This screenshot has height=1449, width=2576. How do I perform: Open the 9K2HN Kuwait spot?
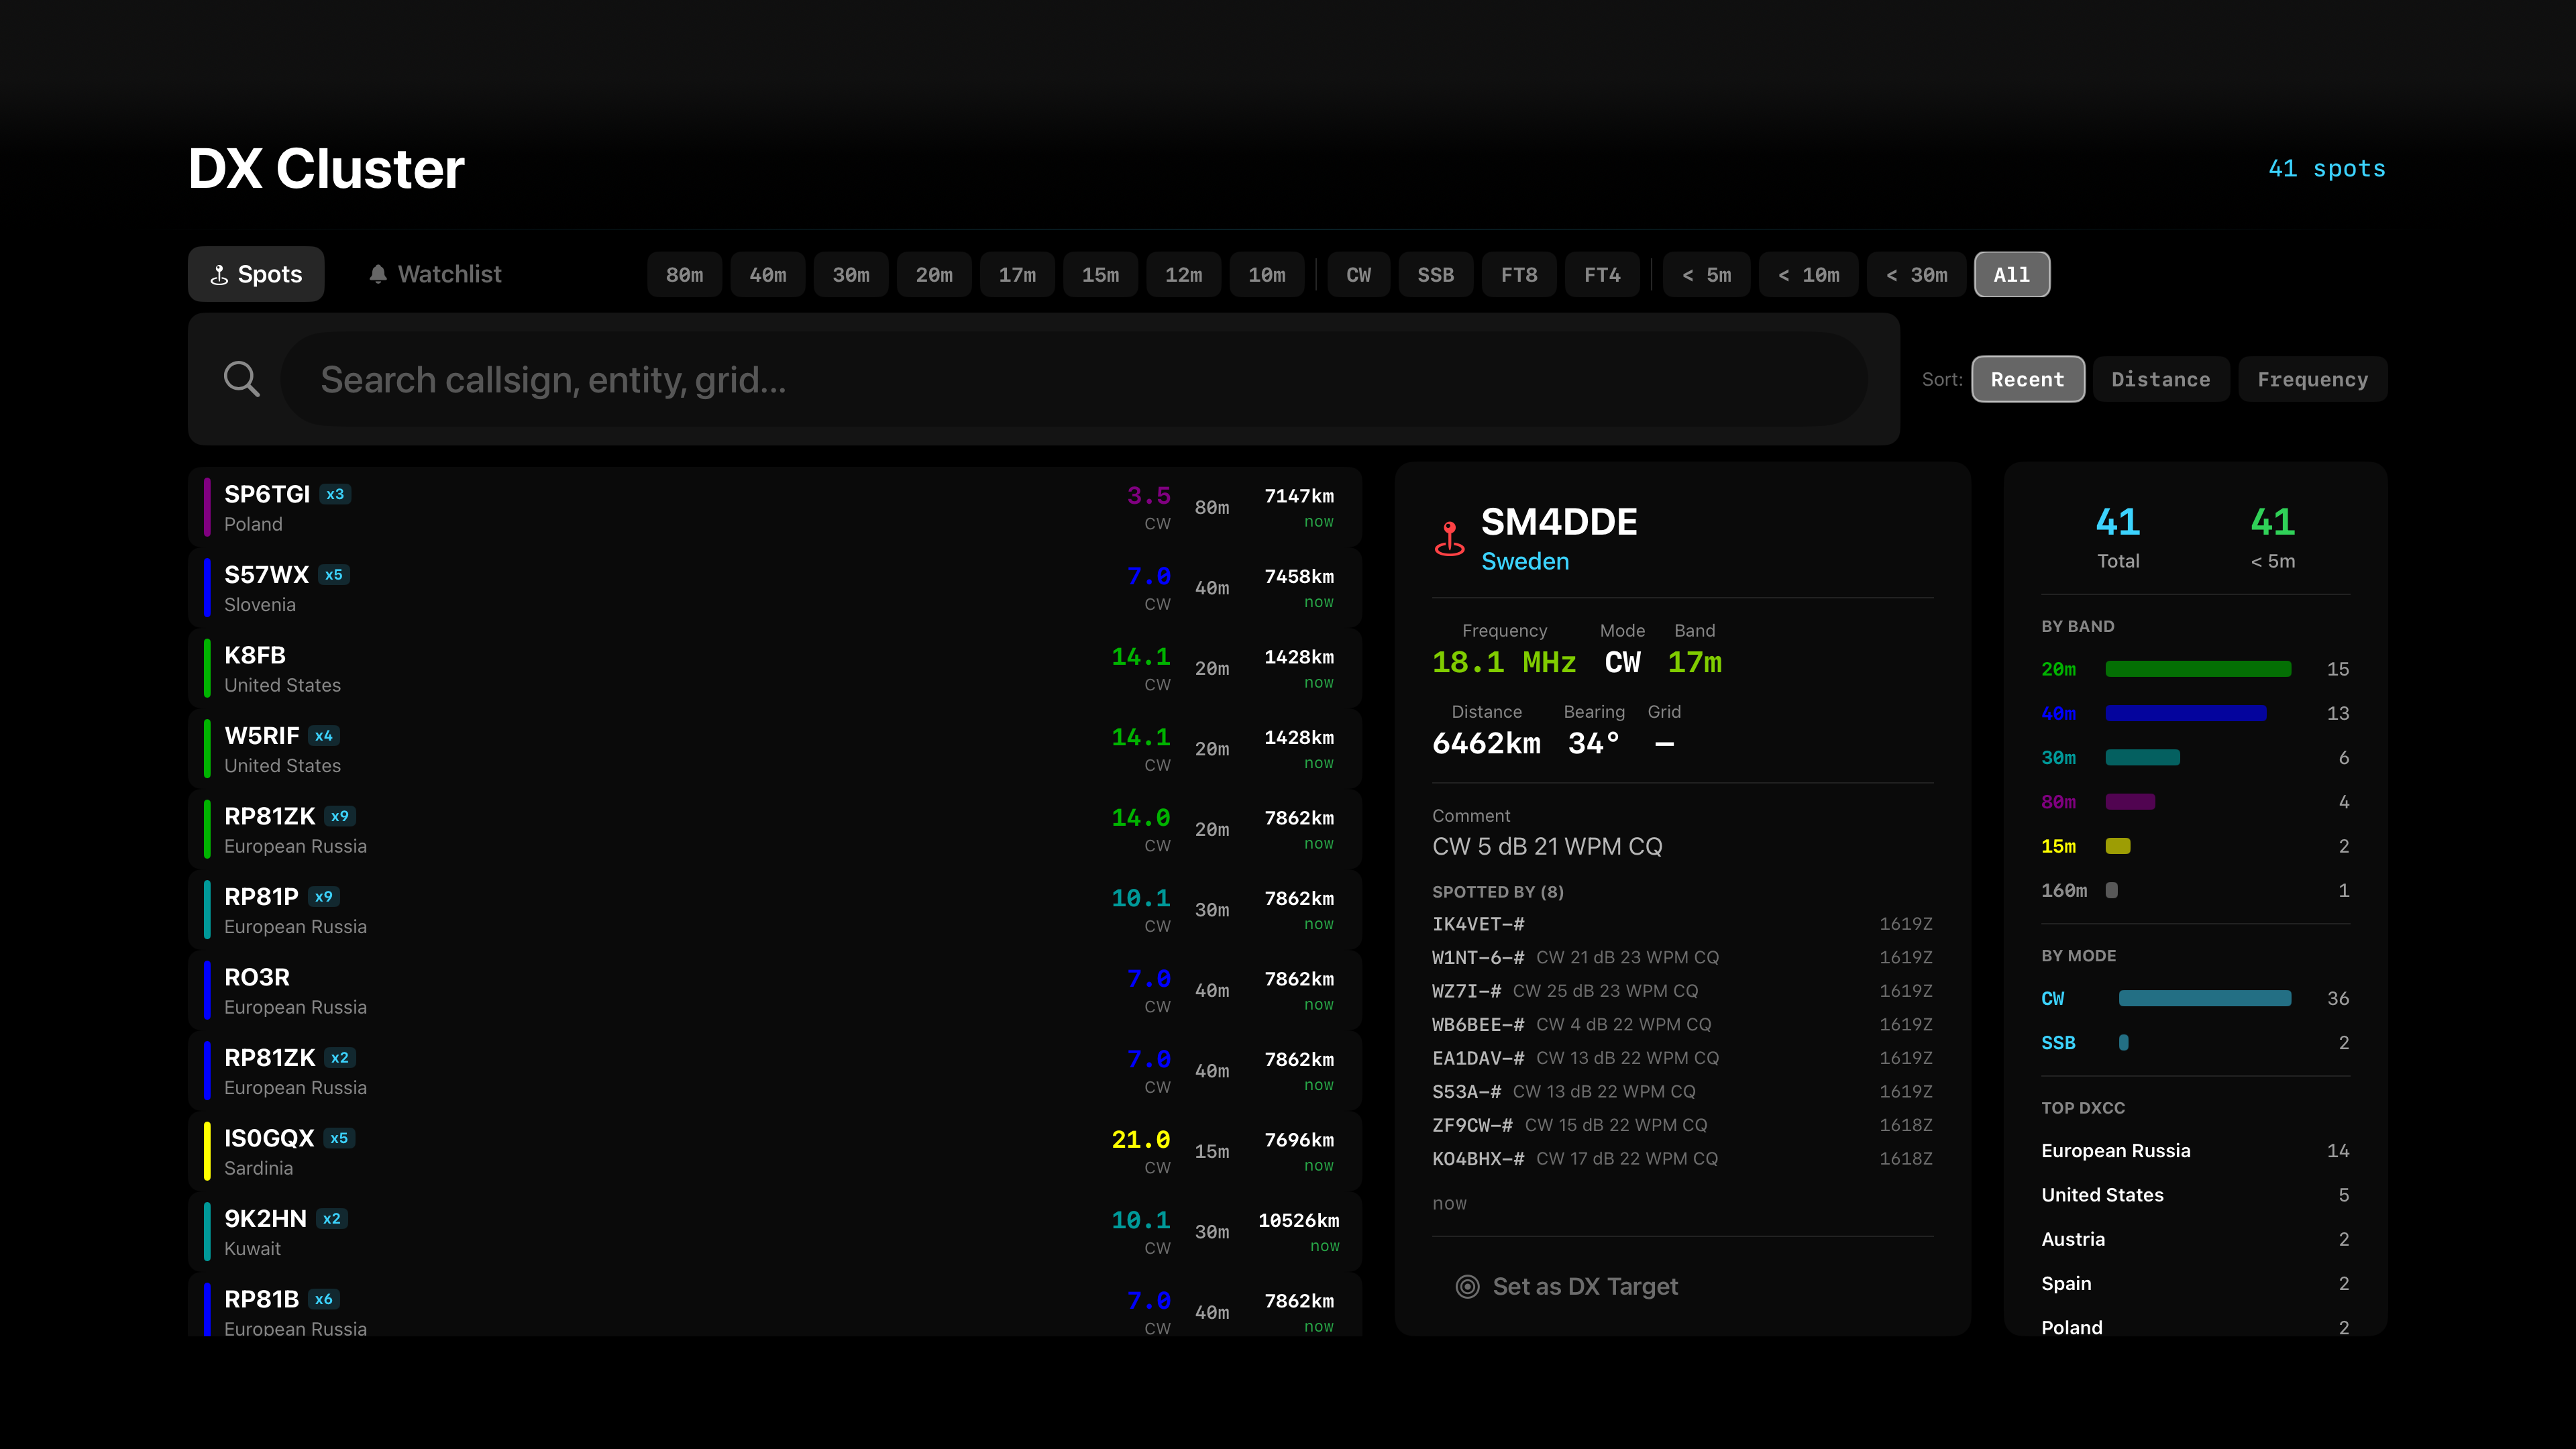click(775, 1232)
